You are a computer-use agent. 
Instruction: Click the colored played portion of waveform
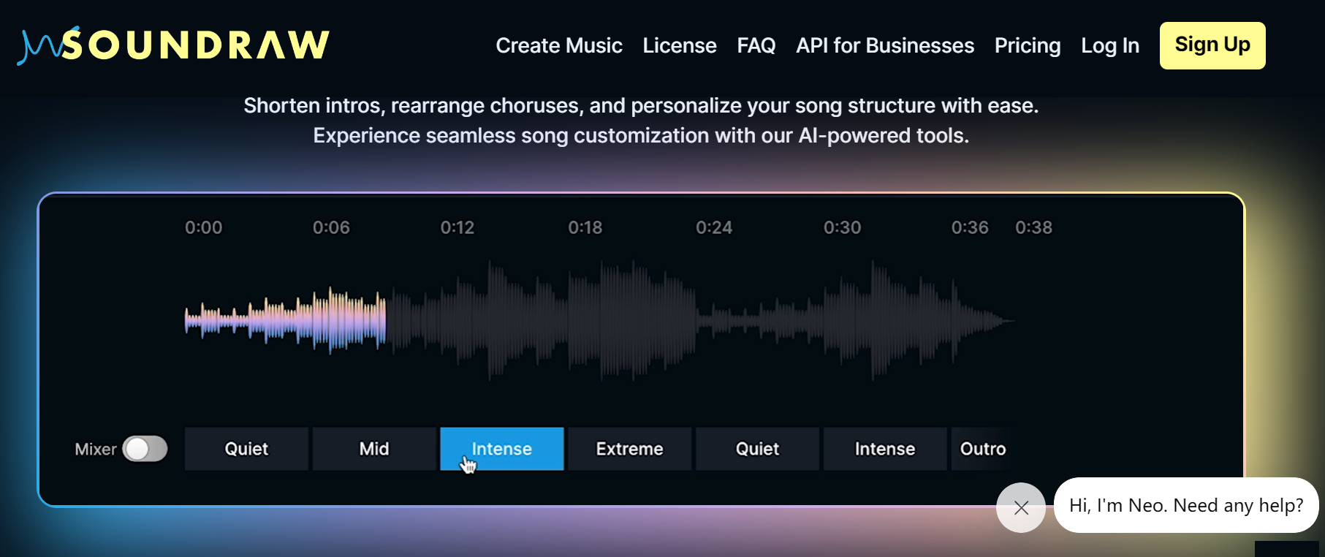click(285, 320)
